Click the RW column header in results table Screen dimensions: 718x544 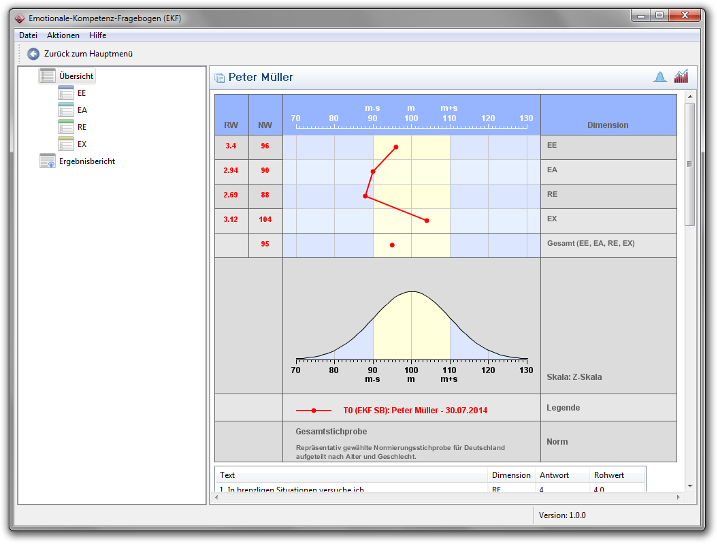tap(231, 125)
